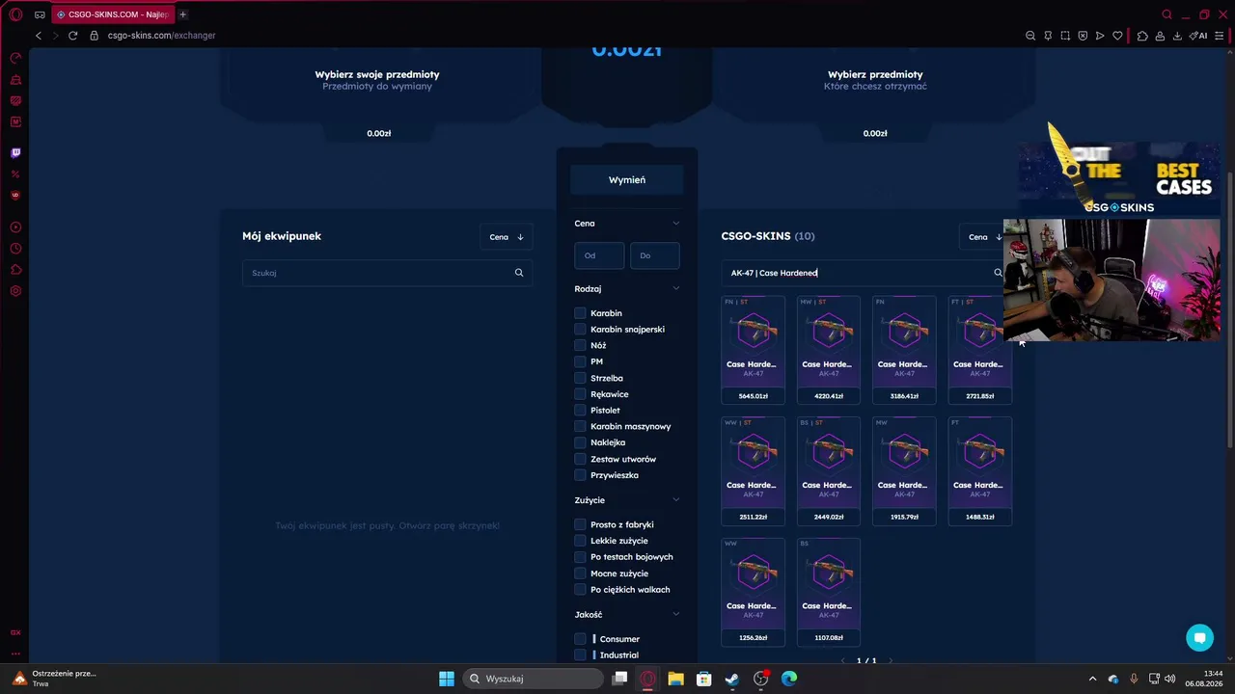This screenshot has height=694, width=1235.
Task: Check the Karabin filter checkbox
Action: pyautogui.click(x=580, y=313)
